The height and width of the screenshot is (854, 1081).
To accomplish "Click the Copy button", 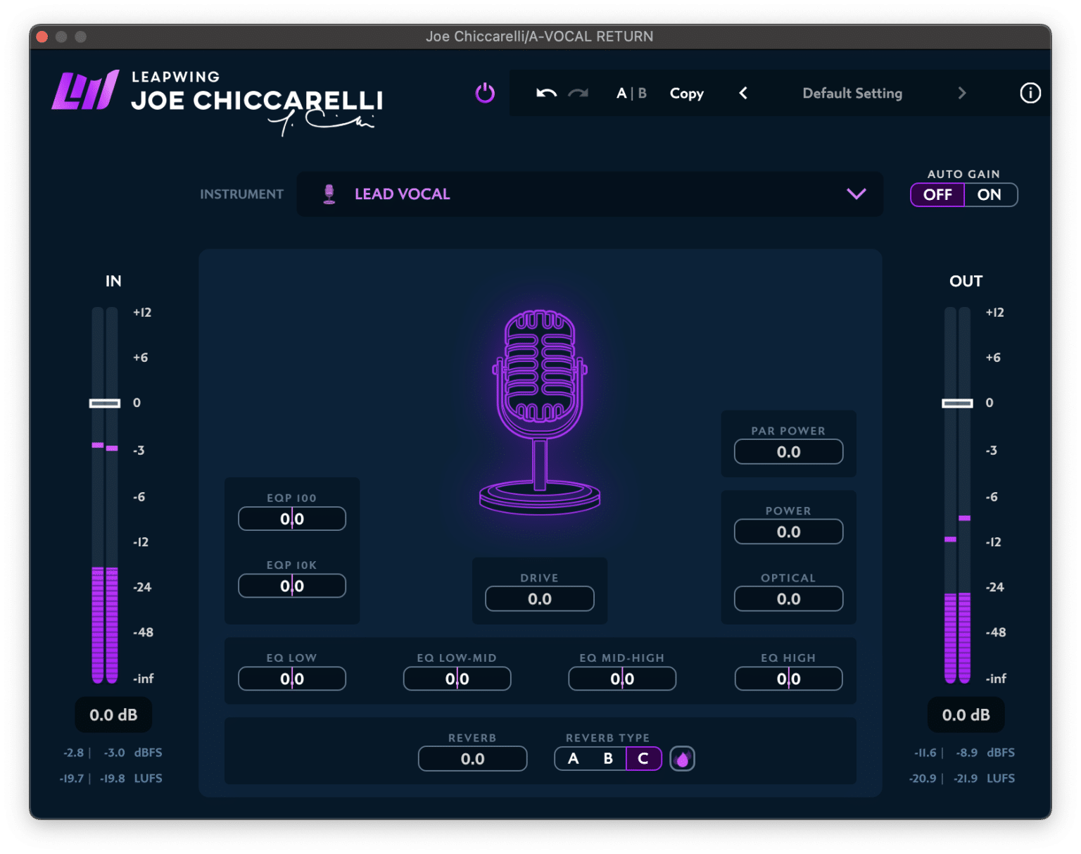I will (686, 93).
